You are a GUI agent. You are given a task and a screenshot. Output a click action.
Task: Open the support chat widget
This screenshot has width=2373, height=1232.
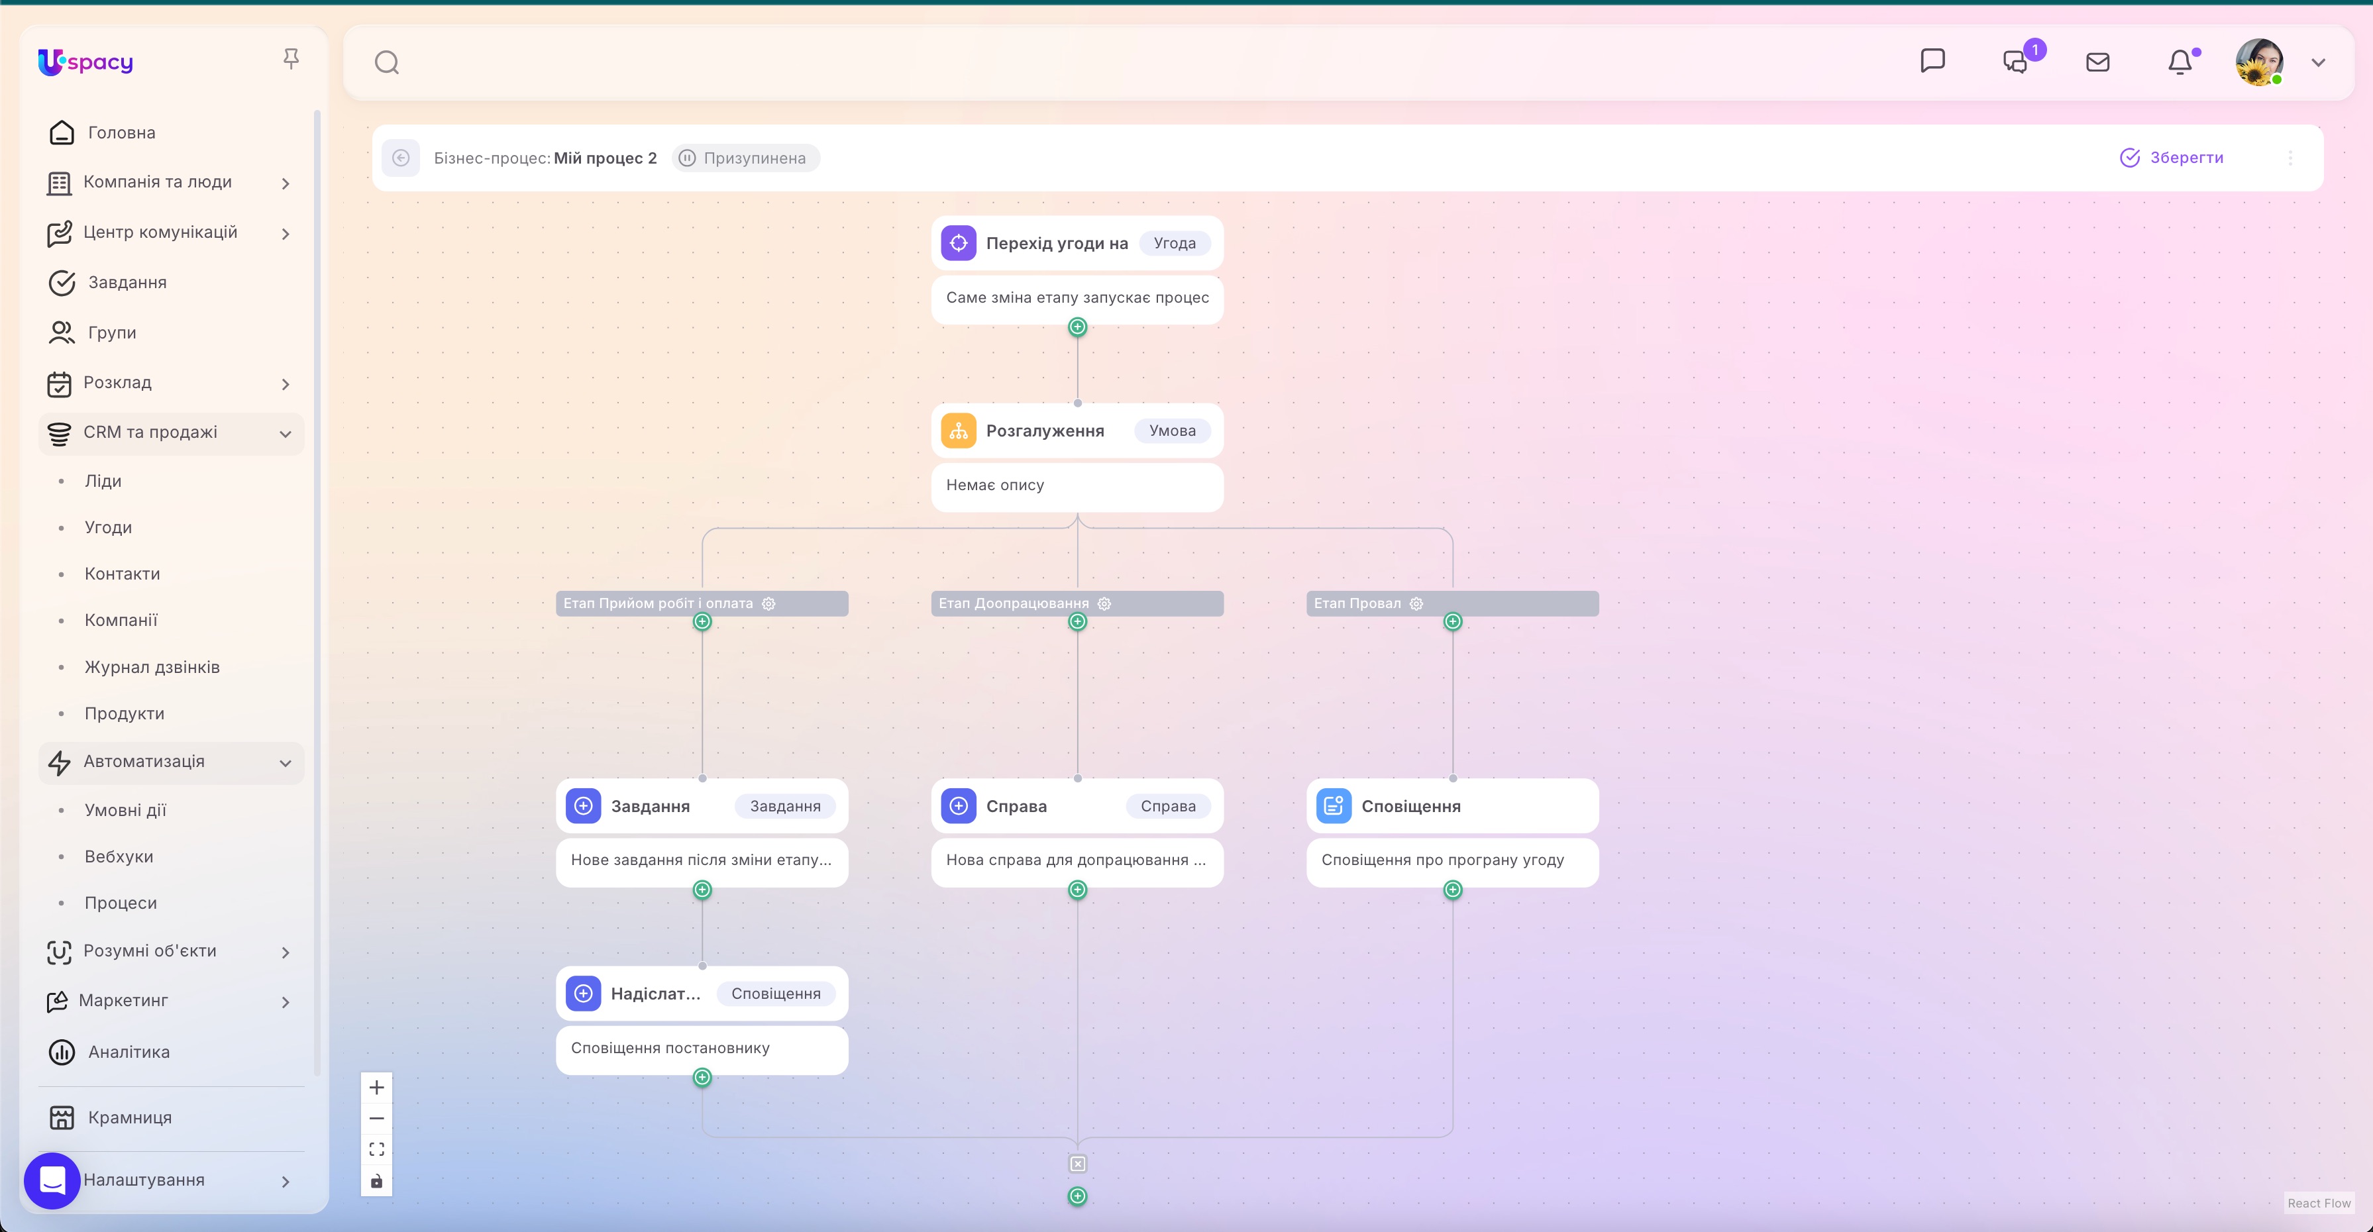(x=52, y=1180)
